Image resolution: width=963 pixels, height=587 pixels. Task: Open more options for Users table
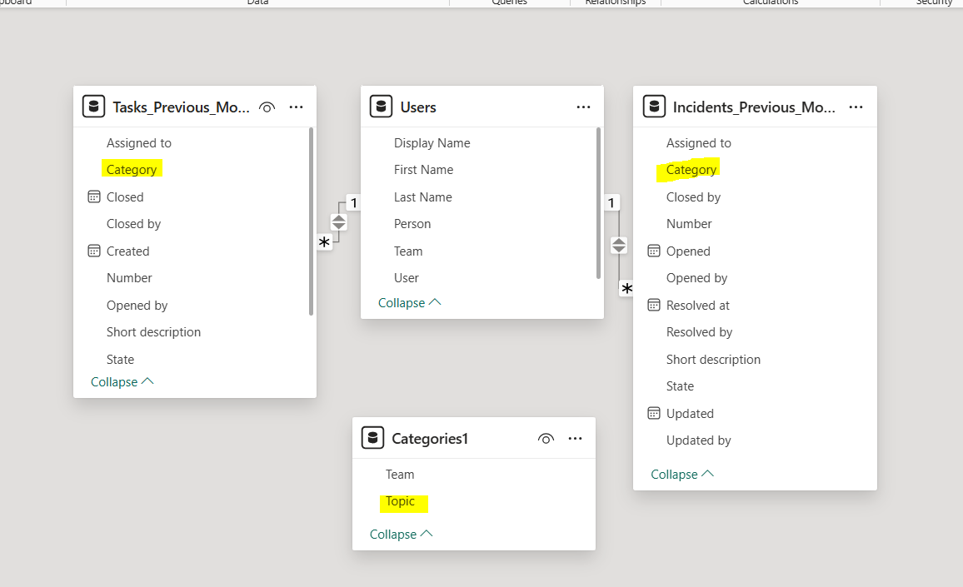coord(583,107)
